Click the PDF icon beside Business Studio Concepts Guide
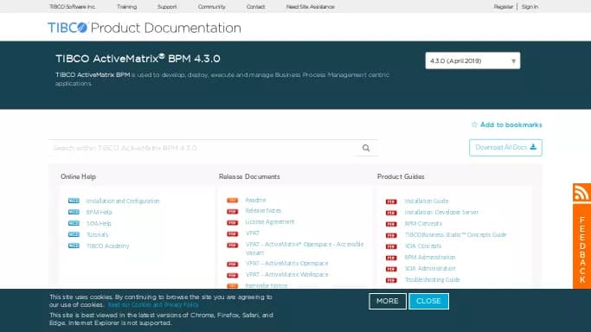 pos(391,236)
